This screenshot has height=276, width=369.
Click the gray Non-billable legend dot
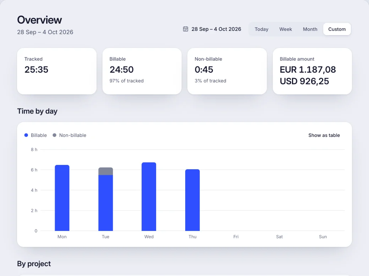tap(54, 135)
